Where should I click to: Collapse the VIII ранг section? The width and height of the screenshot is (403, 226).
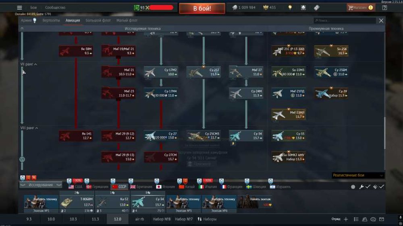pos(29,128)
